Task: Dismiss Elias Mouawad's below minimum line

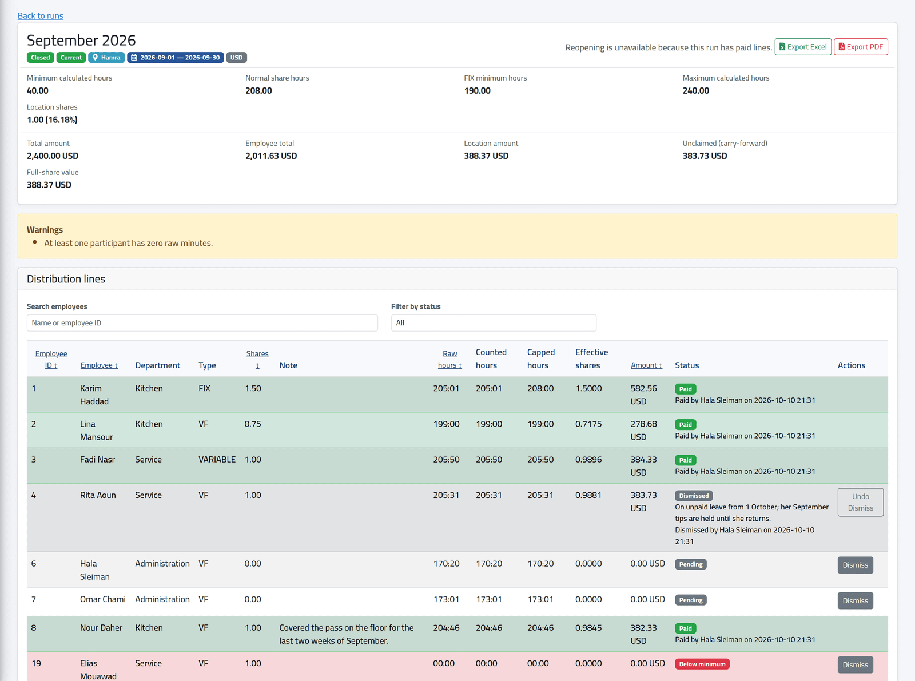Action: coord(855,664)
